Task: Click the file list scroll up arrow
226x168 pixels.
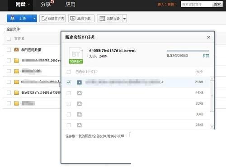Action: 212,79
